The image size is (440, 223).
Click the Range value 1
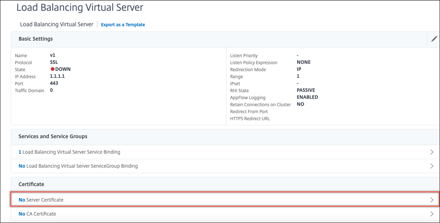298,76
